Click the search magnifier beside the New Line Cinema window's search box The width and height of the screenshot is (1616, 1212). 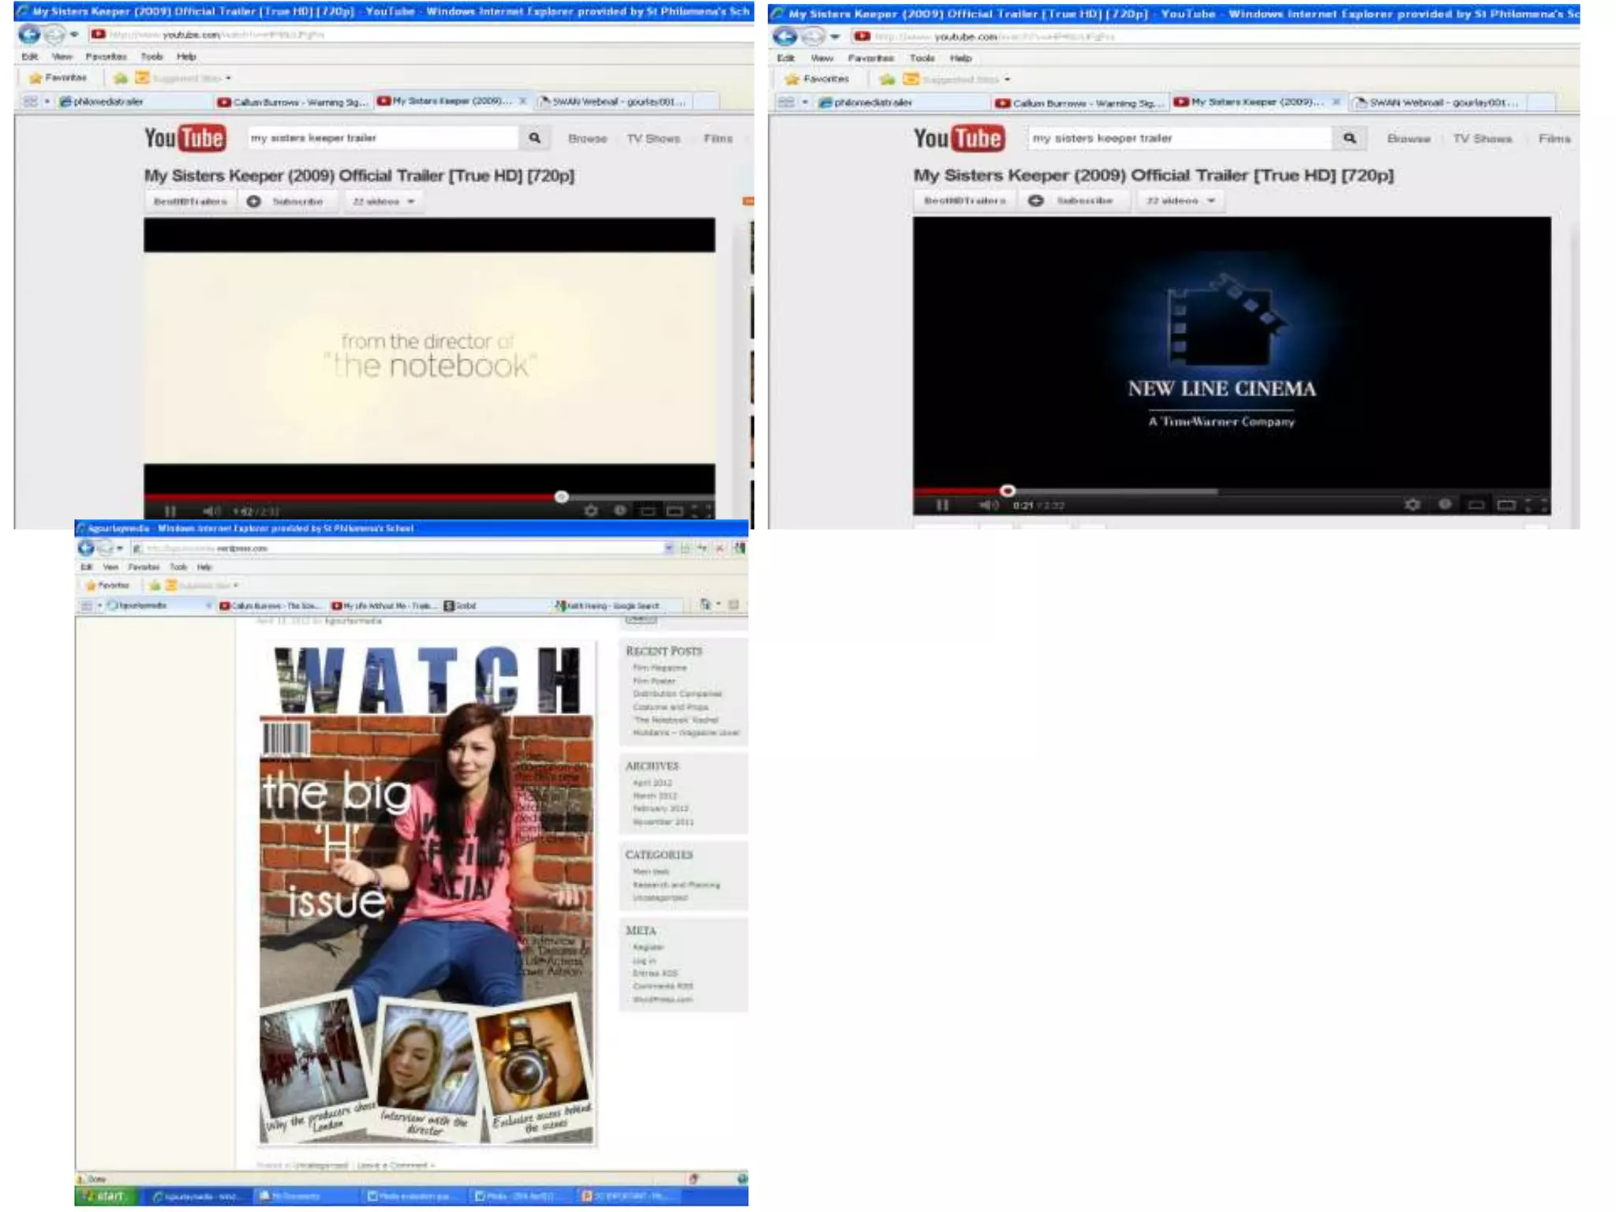(1350, 138)
